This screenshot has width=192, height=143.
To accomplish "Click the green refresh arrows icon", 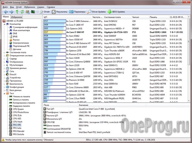I will coord(22,12).
